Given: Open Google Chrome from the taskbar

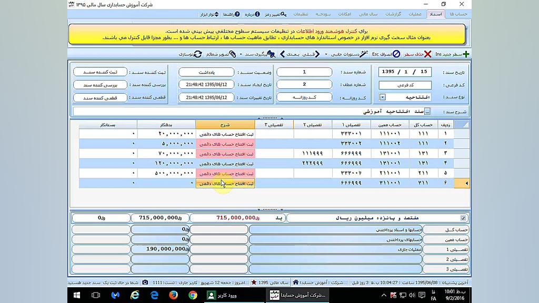Looking at the screenshot, I should [193, 295].
